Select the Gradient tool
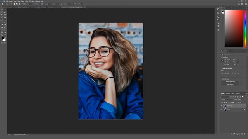Image resolution: width=248 pixels, height=139 pixels. click(x=2, y=25)
